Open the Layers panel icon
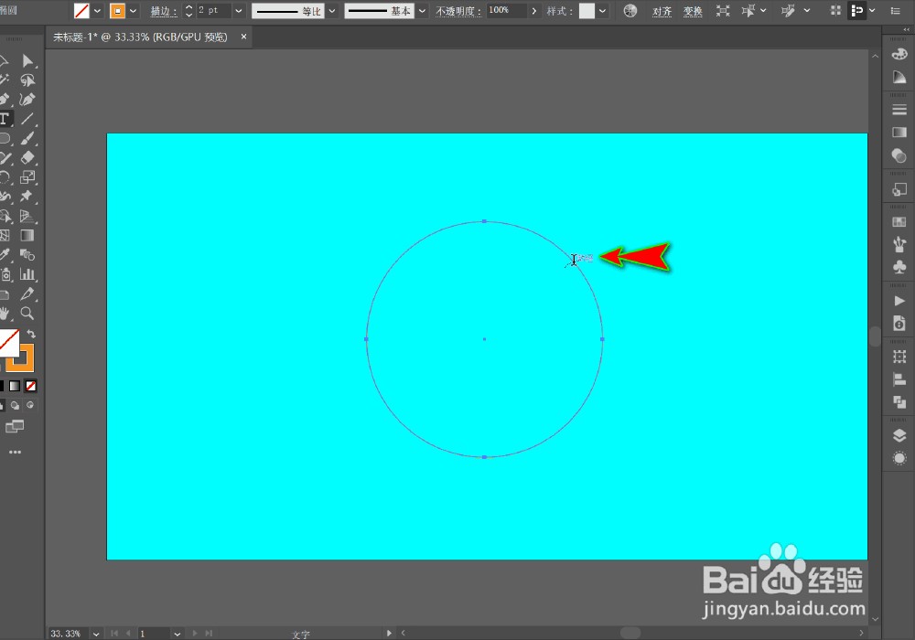 coord(899,435)
